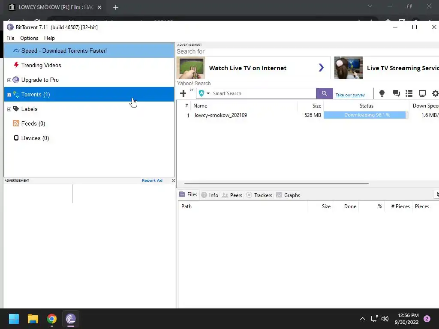The width and height of the screenshot is (439, 329).
Task: Sort by the Status column header
Action: click(x=366, y=106)
